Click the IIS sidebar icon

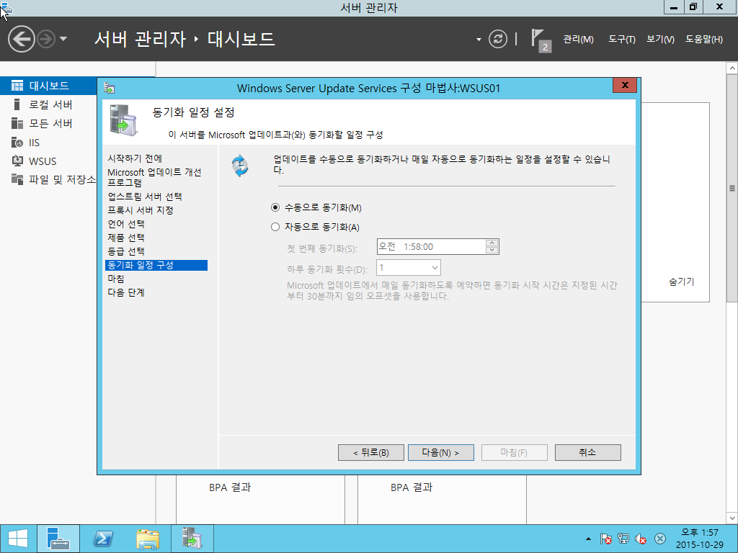(17, 142)
